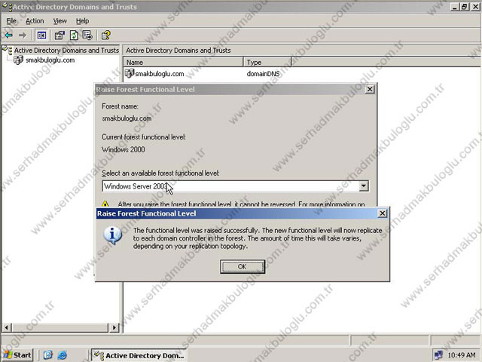Click the information icon in the message dialog
Screen dimensions: 482x362
112,235
